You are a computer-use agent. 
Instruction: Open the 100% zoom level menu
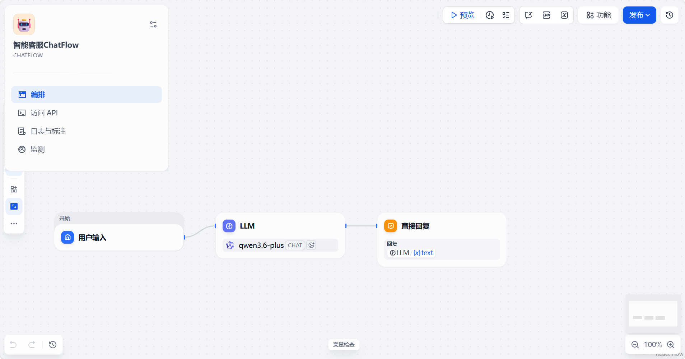pyautogui.click(x=653, y=345)
